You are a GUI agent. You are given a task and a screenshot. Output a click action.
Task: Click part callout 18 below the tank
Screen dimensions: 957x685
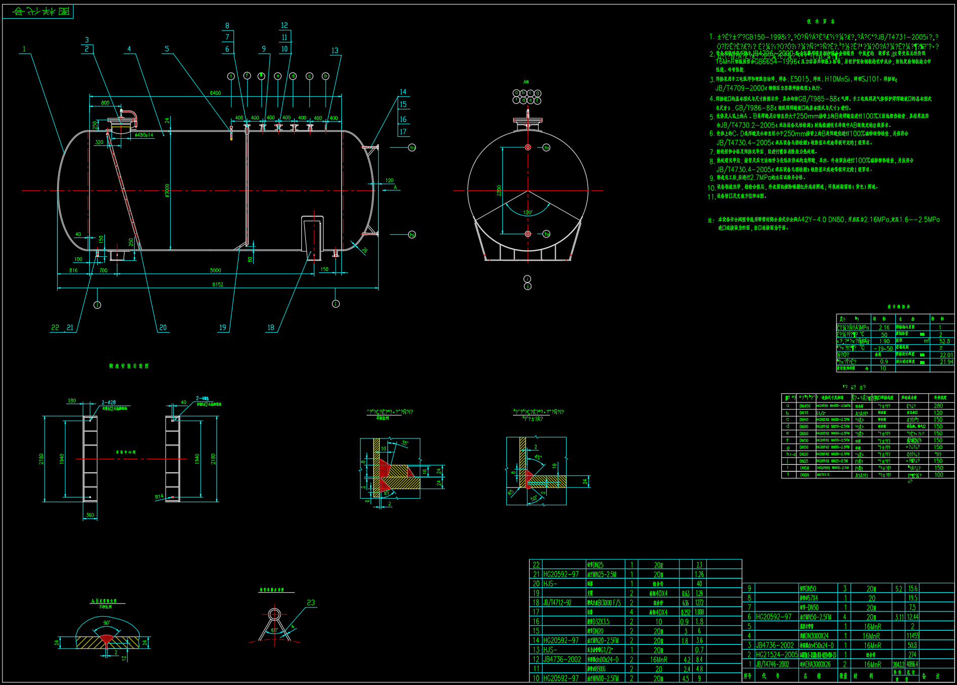(x=271, y=328)
